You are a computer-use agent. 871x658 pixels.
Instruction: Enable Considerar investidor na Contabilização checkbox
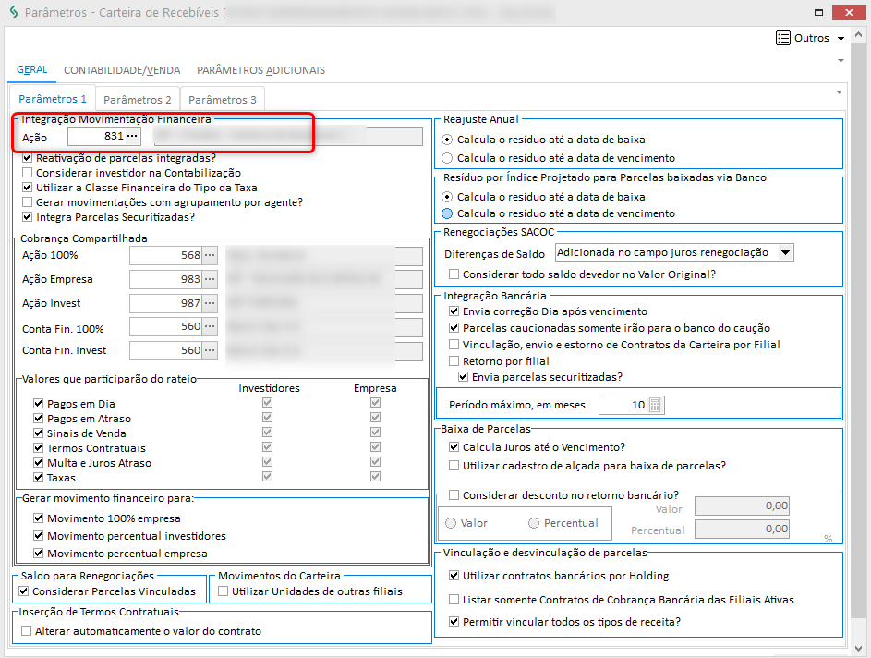coord(28,173)
